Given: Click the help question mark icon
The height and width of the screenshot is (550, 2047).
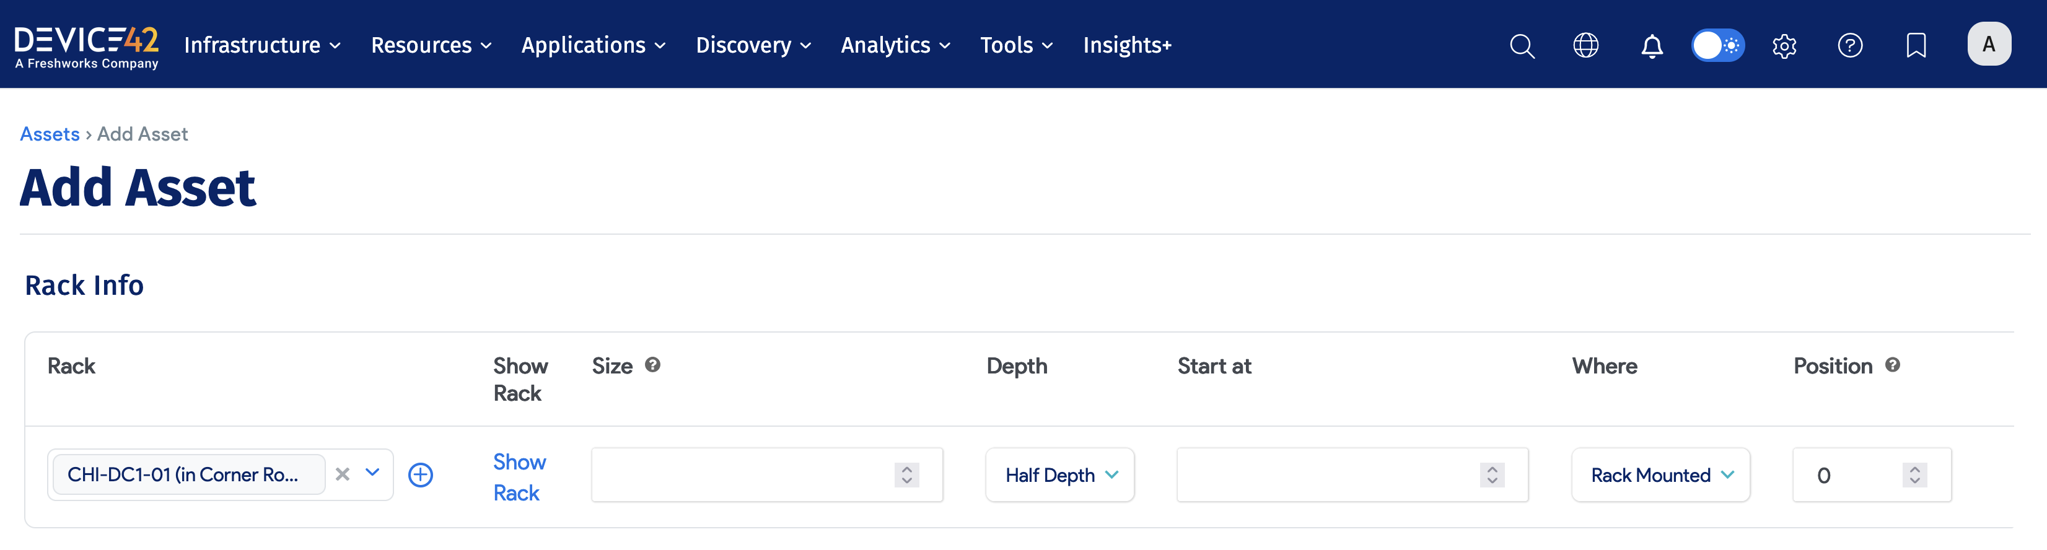Looking at the screenshot, I should click(1850, 45).
